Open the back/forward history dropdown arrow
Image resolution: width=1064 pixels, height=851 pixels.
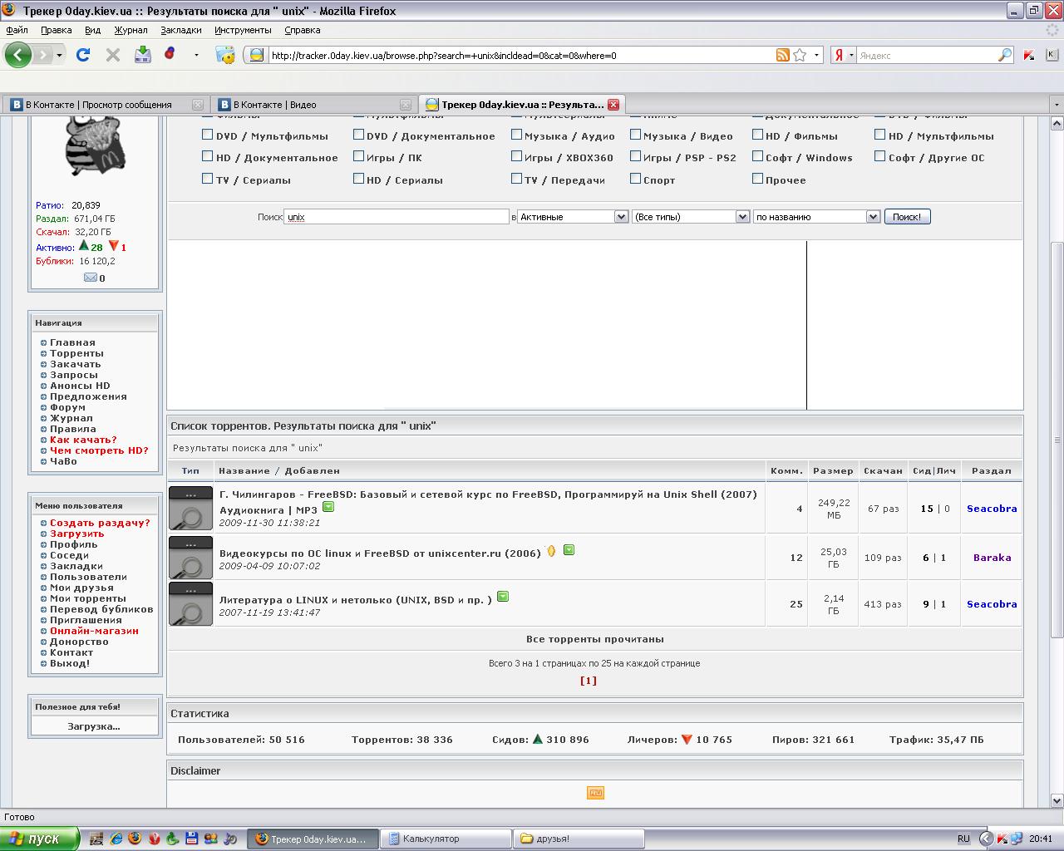(59, 55)
